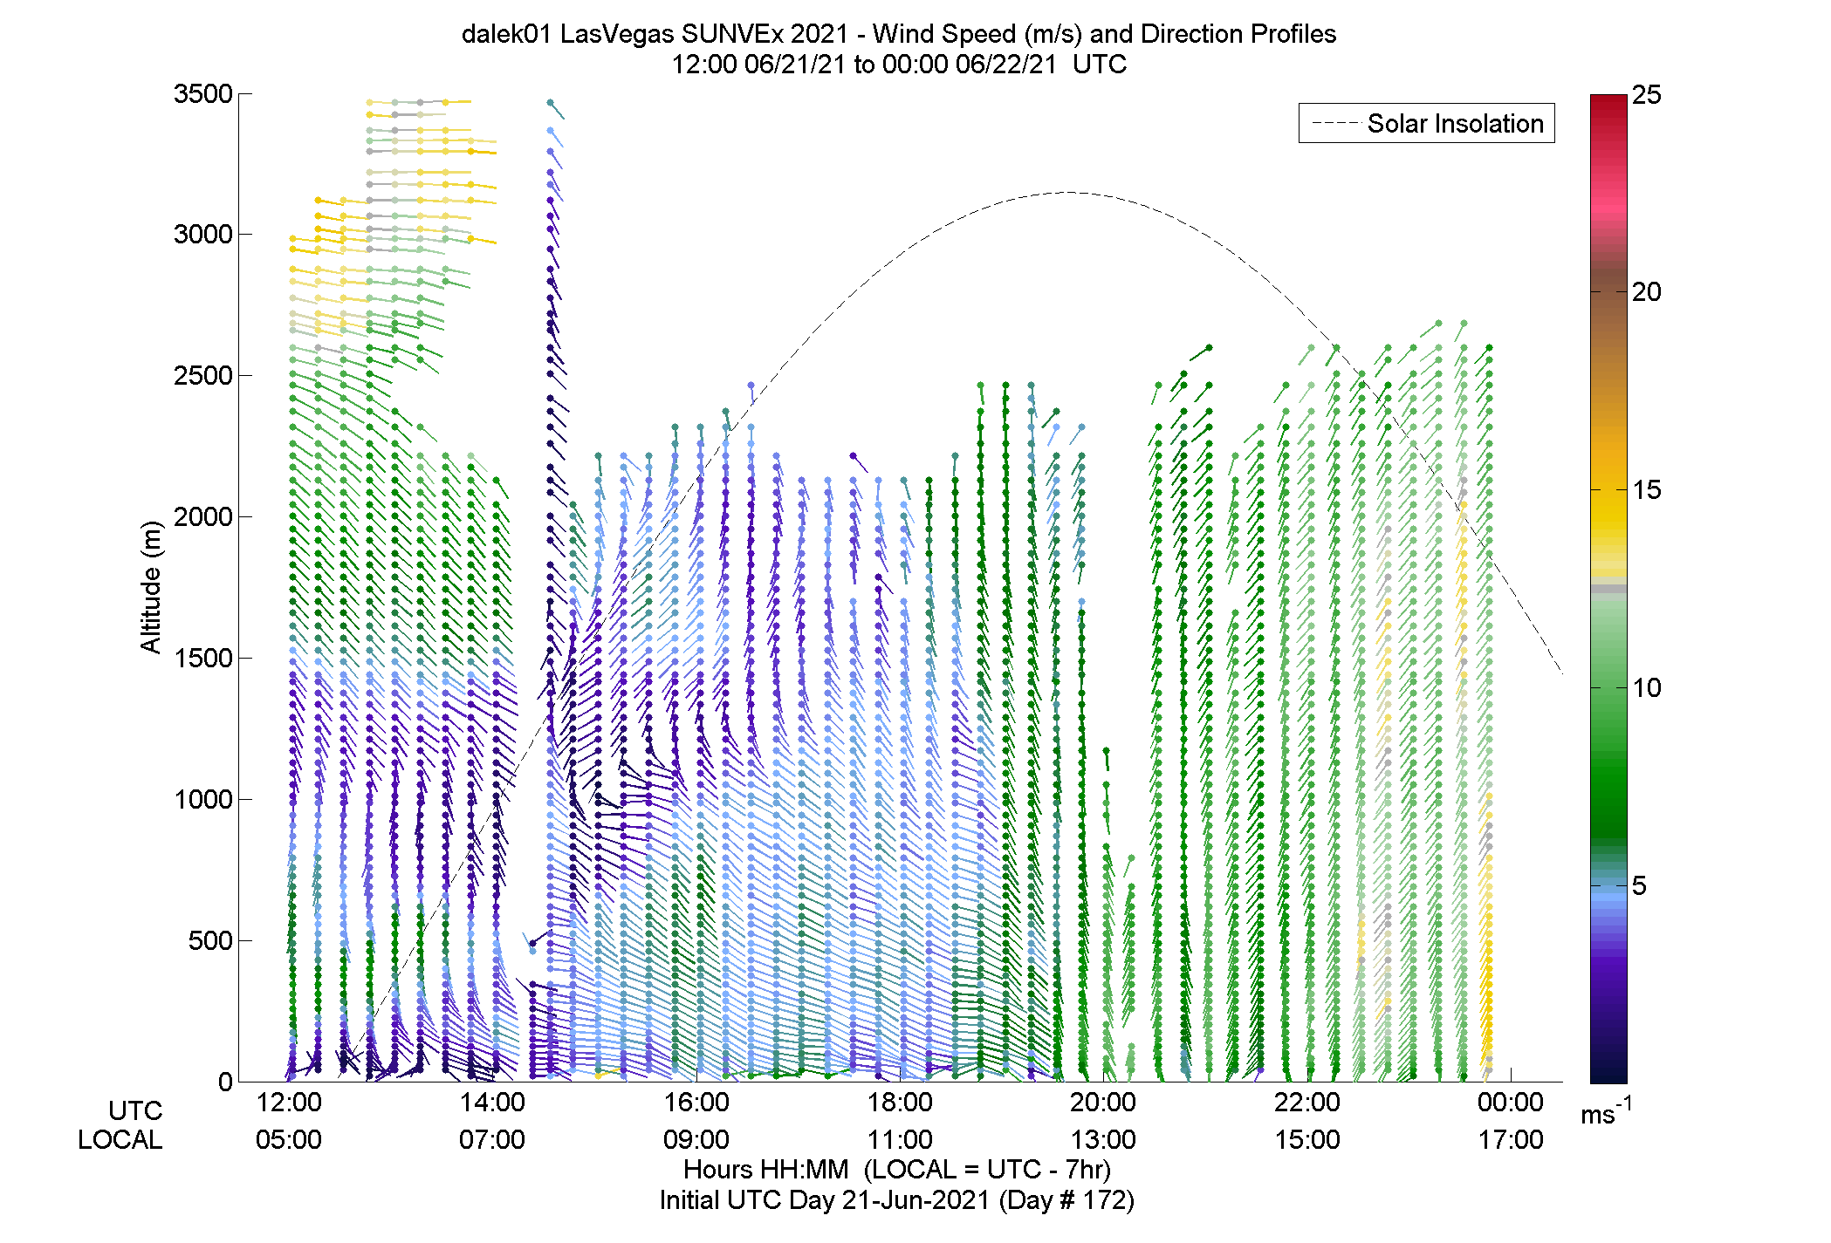Screen dimensions: 1831x1243
Task: Click the 3500 altitude tick label
Action: click(202, 93)
